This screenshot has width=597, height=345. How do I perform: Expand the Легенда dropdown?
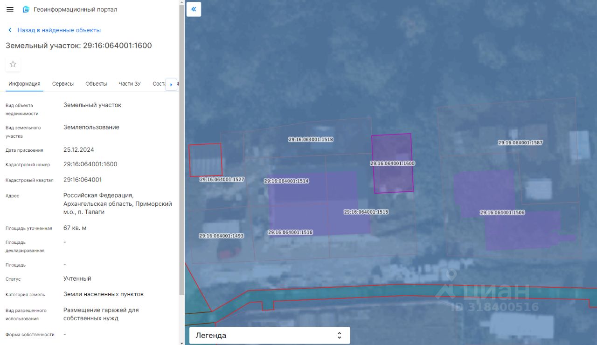point(270,335)
